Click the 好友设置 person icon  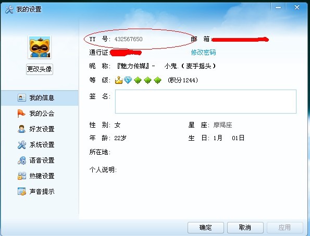tap(21, 129)
